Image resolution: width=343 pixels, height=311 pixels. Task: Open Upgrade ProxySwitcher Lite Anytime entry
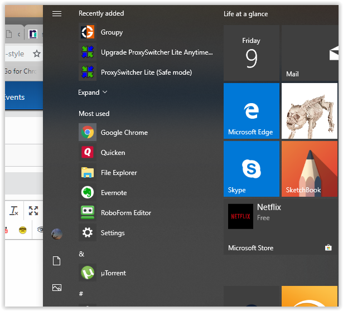(x=146, y=52)
